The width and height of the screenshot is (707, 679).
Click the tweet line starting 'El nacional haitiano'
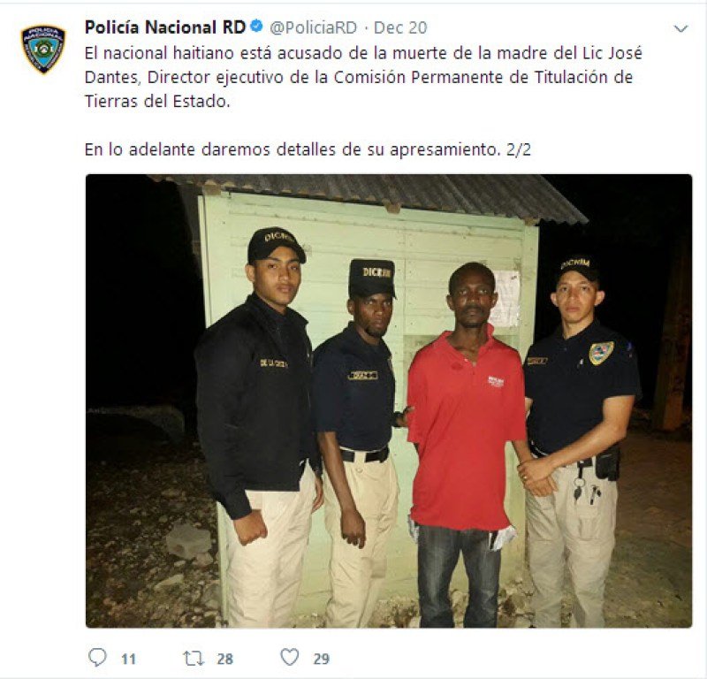363,53
